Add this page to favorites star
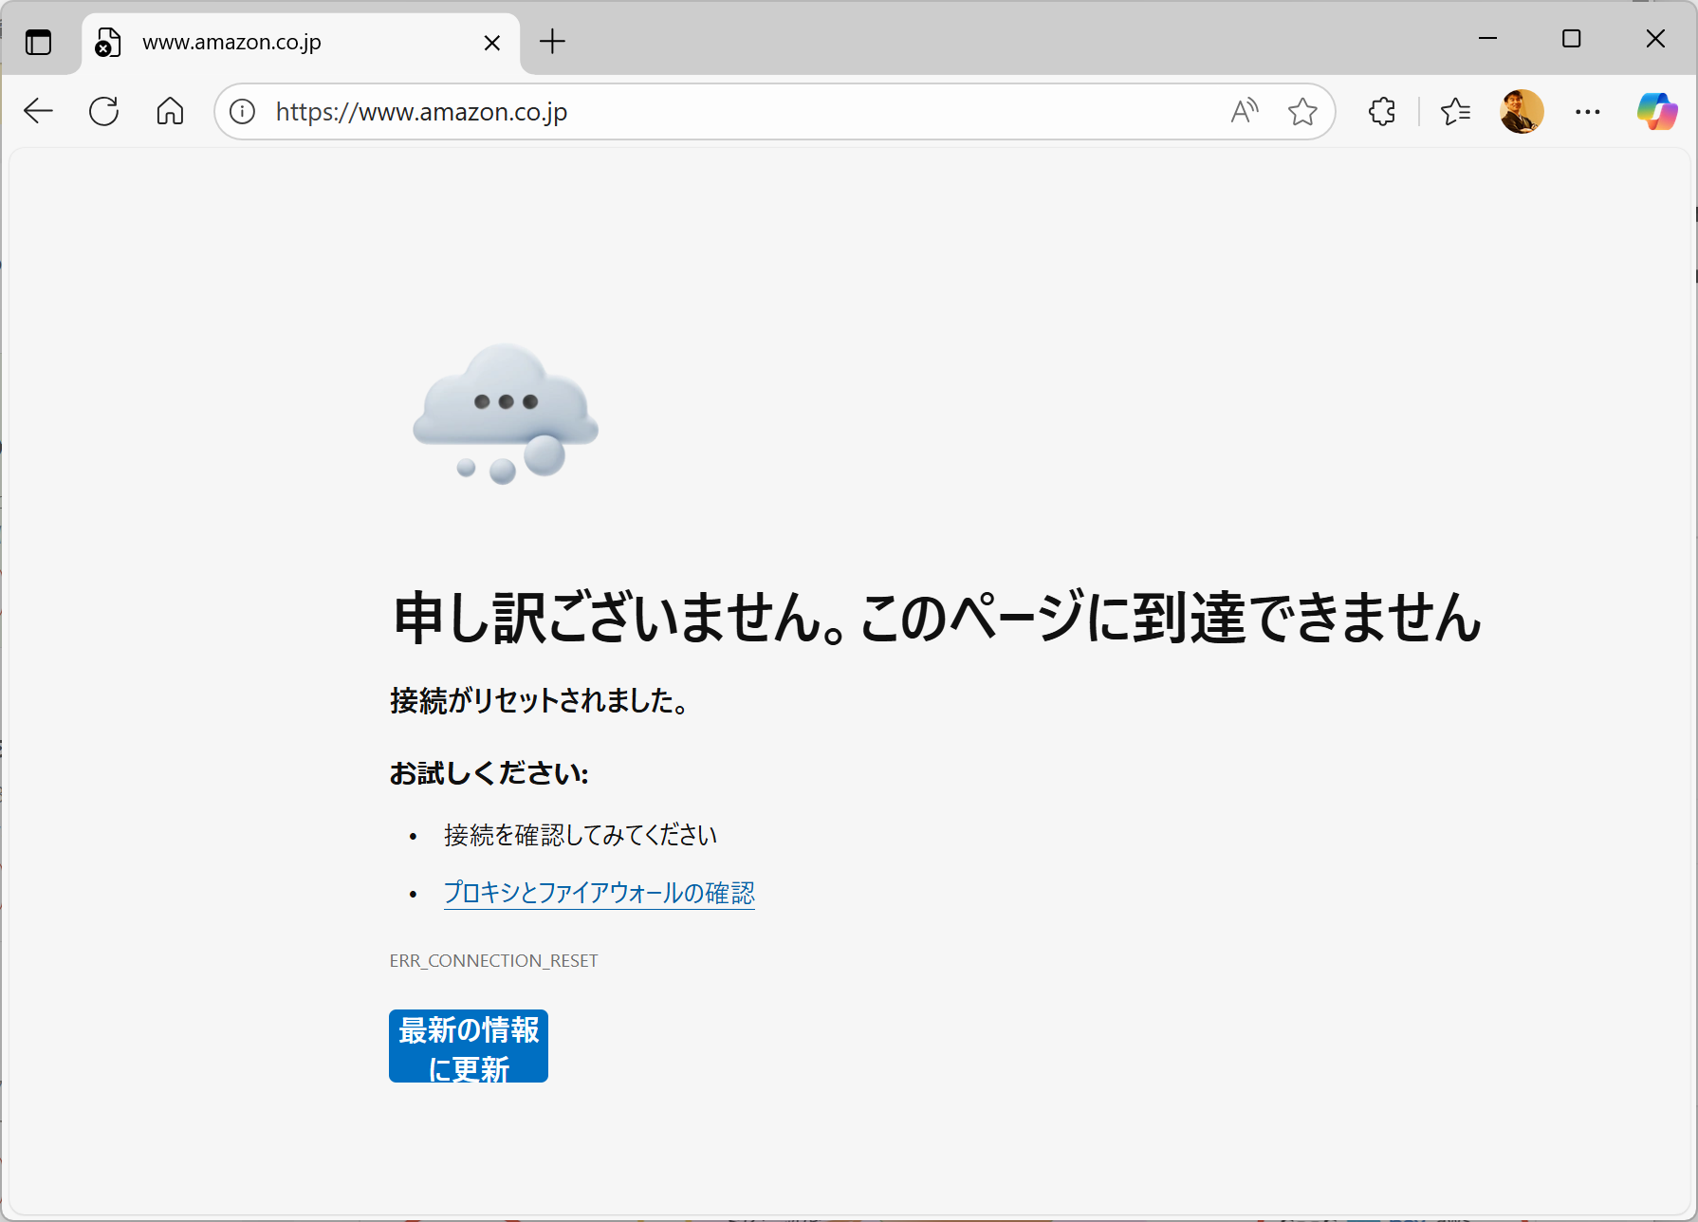The width and height of the screenshot is (1698, 1222). click(x=1302, y=112)
